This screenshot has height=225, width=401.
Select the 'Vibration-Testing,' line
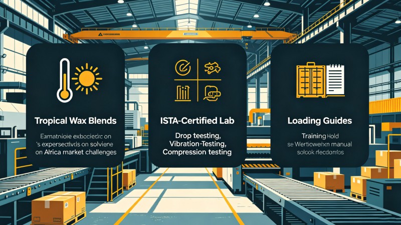point(197,144)
